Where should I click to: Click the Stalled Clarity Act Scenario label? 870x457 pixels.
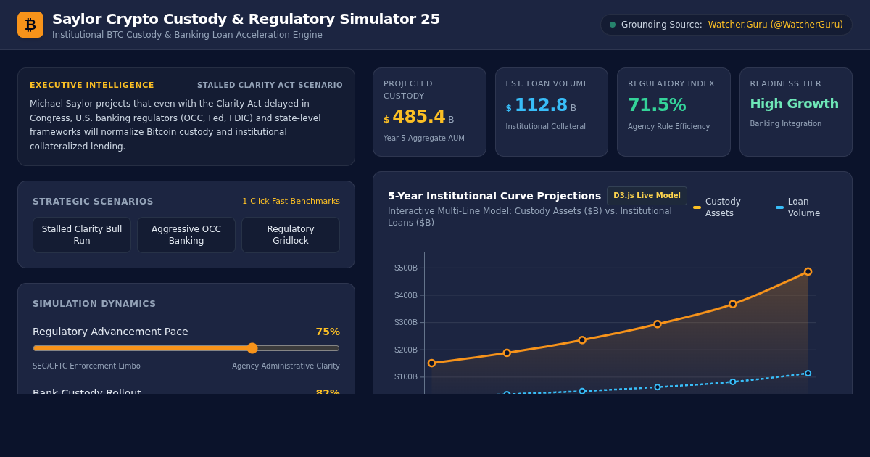coord(270,86)
